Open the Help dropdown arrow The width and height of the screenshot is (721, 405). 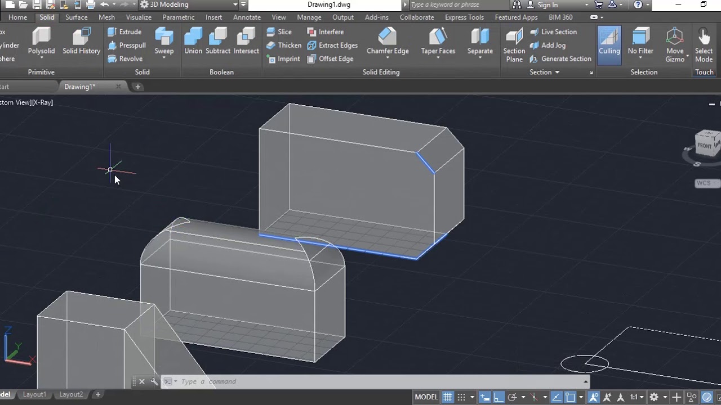click(648, 5)
